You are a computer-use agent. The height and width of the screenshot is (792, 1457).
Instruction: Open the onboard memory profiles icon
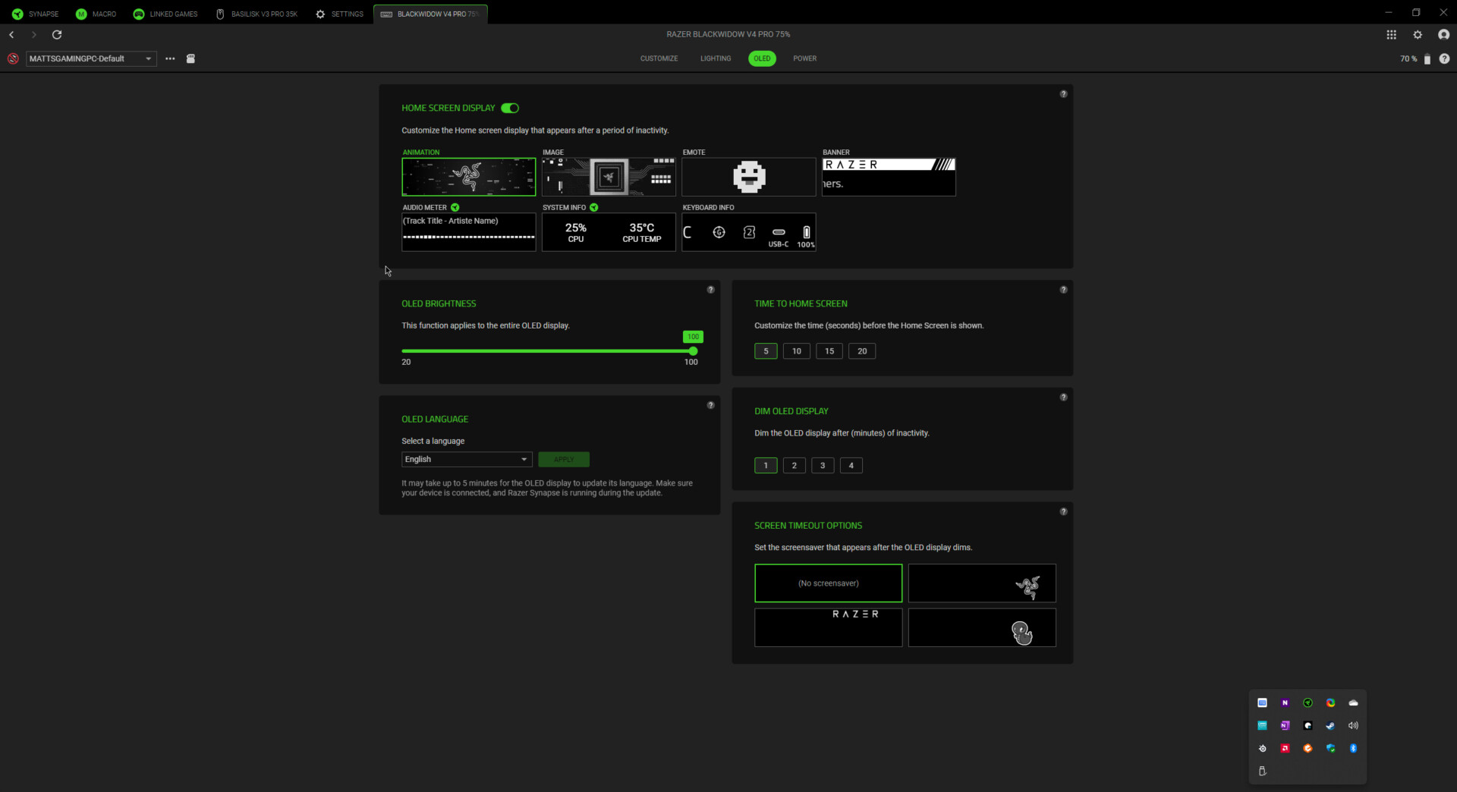pos(190,58)
